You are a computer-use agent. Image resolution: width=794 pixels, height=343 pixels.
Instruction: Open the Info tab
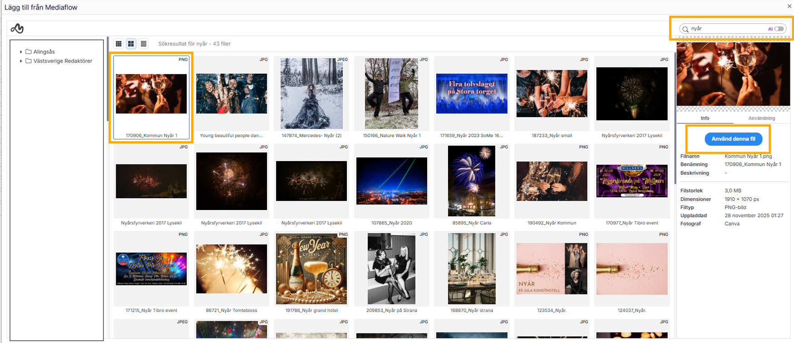(x=705, y=118)
